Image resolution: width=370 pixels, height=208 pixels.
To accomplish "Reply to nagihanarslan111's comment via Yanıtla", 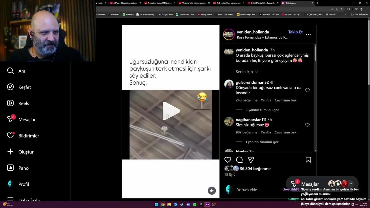I will (x=266, y=132).
